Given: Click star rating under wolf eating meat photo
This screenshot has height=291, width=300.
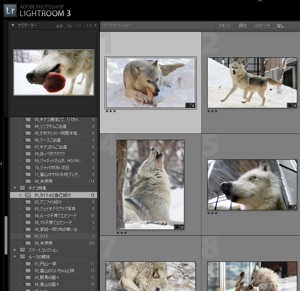Looking at the screenshot, I should 111,111.
